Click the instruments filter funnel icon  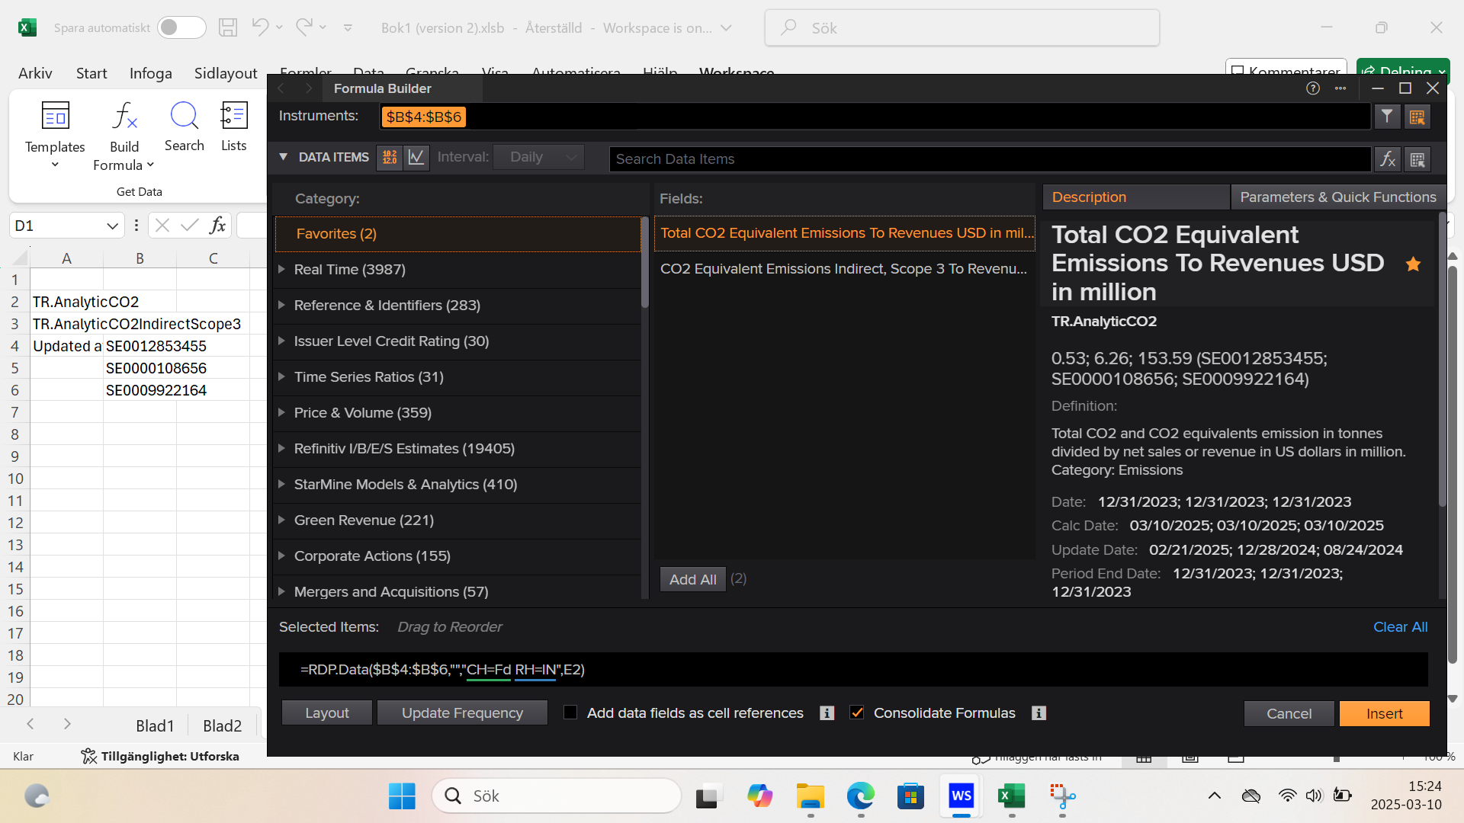(x=1387, y=117)
